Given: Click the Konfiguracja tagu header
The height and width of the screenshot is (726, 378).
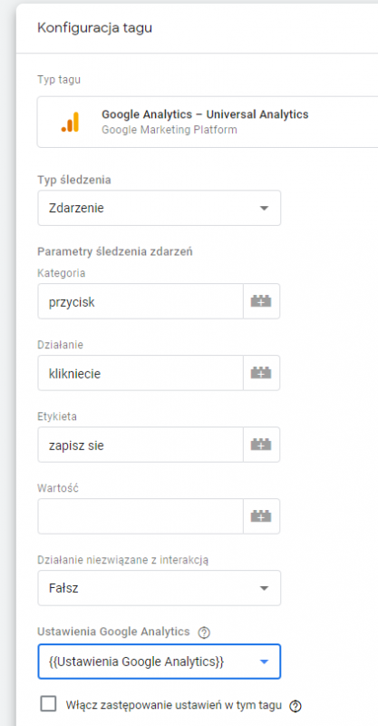Looking at the screenshot, I should (x=95, y=28).
